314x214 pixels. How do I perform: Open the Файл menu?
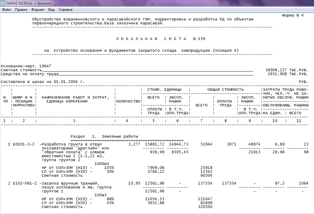click(x=6, y=10)
